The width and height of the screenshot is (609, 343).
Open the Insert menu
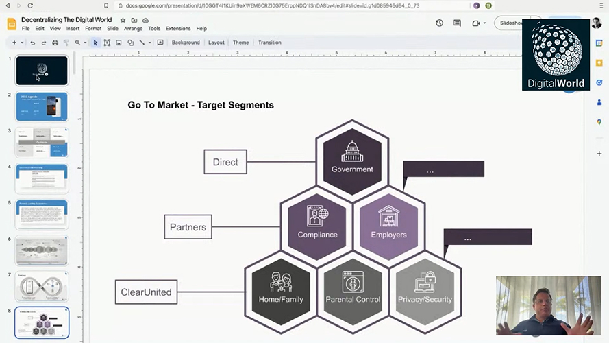[73, 29]
